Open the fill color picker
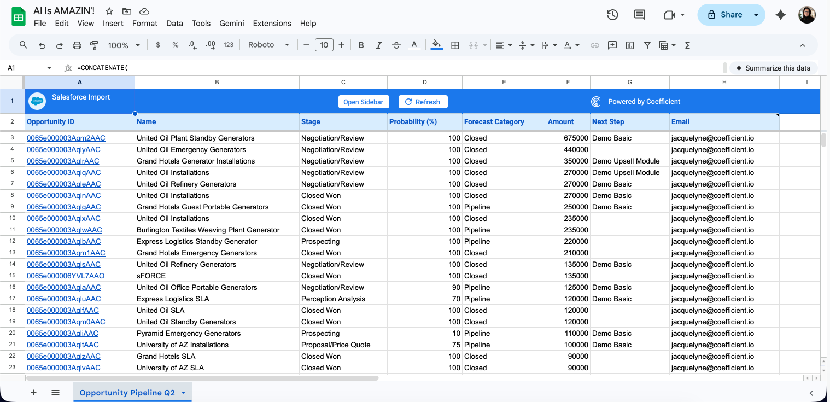Viewport: 830px width, 402px height. point(436,45)
